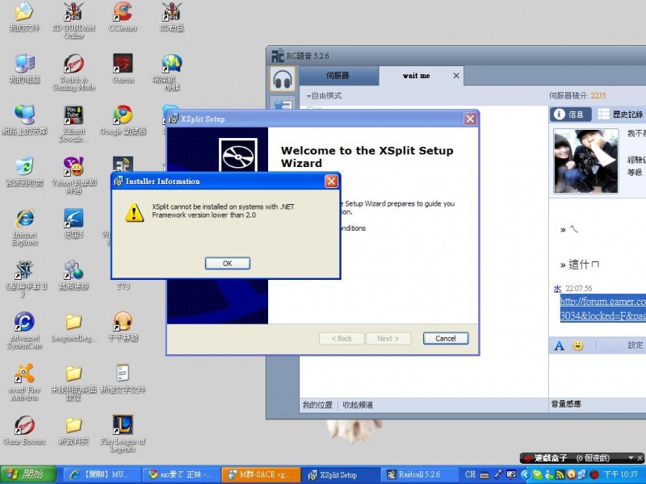This screenshot has height=484, width=646.
Task: Open font settings A icon in RC chat
Action: [559, 345]
